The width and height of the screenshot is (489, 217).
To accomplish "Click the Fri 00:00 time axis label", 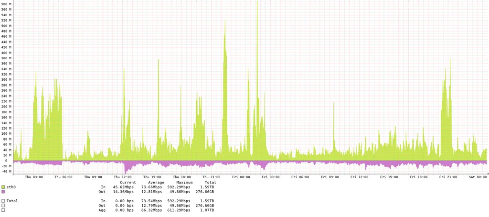I will 242,177.
